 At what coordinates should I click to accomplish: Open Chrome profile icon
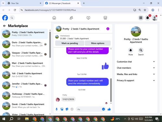[x=153, y=10]
